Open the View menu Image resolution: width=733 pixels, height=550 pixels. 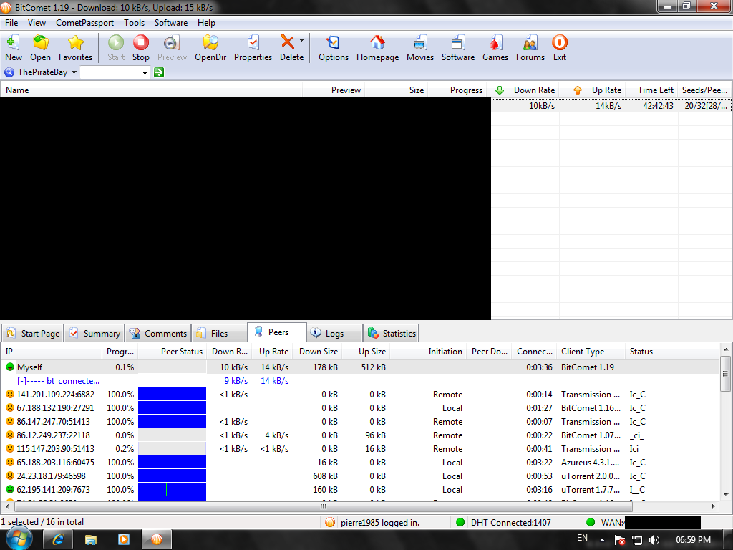tap(37, 23)
